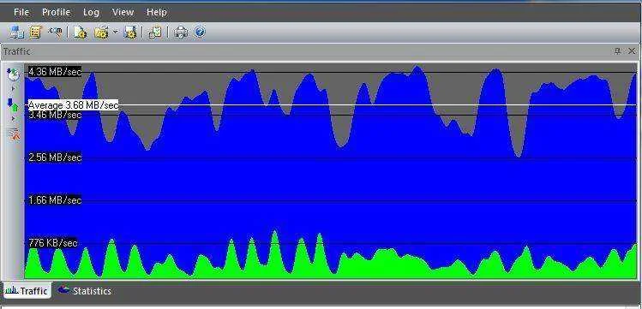Open the yellow list toolbar icon
This screenshot has height=309, width=642.
pos(35,32)
